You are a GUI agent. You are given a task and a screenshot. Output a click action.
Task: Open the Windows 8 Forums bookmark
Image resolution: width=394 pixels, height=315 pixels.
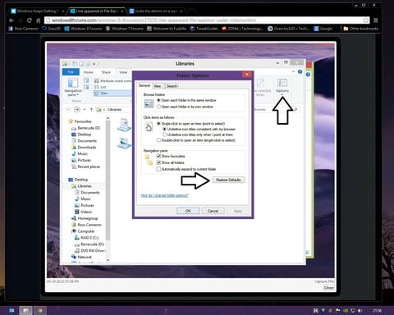(x=83, y=29)
